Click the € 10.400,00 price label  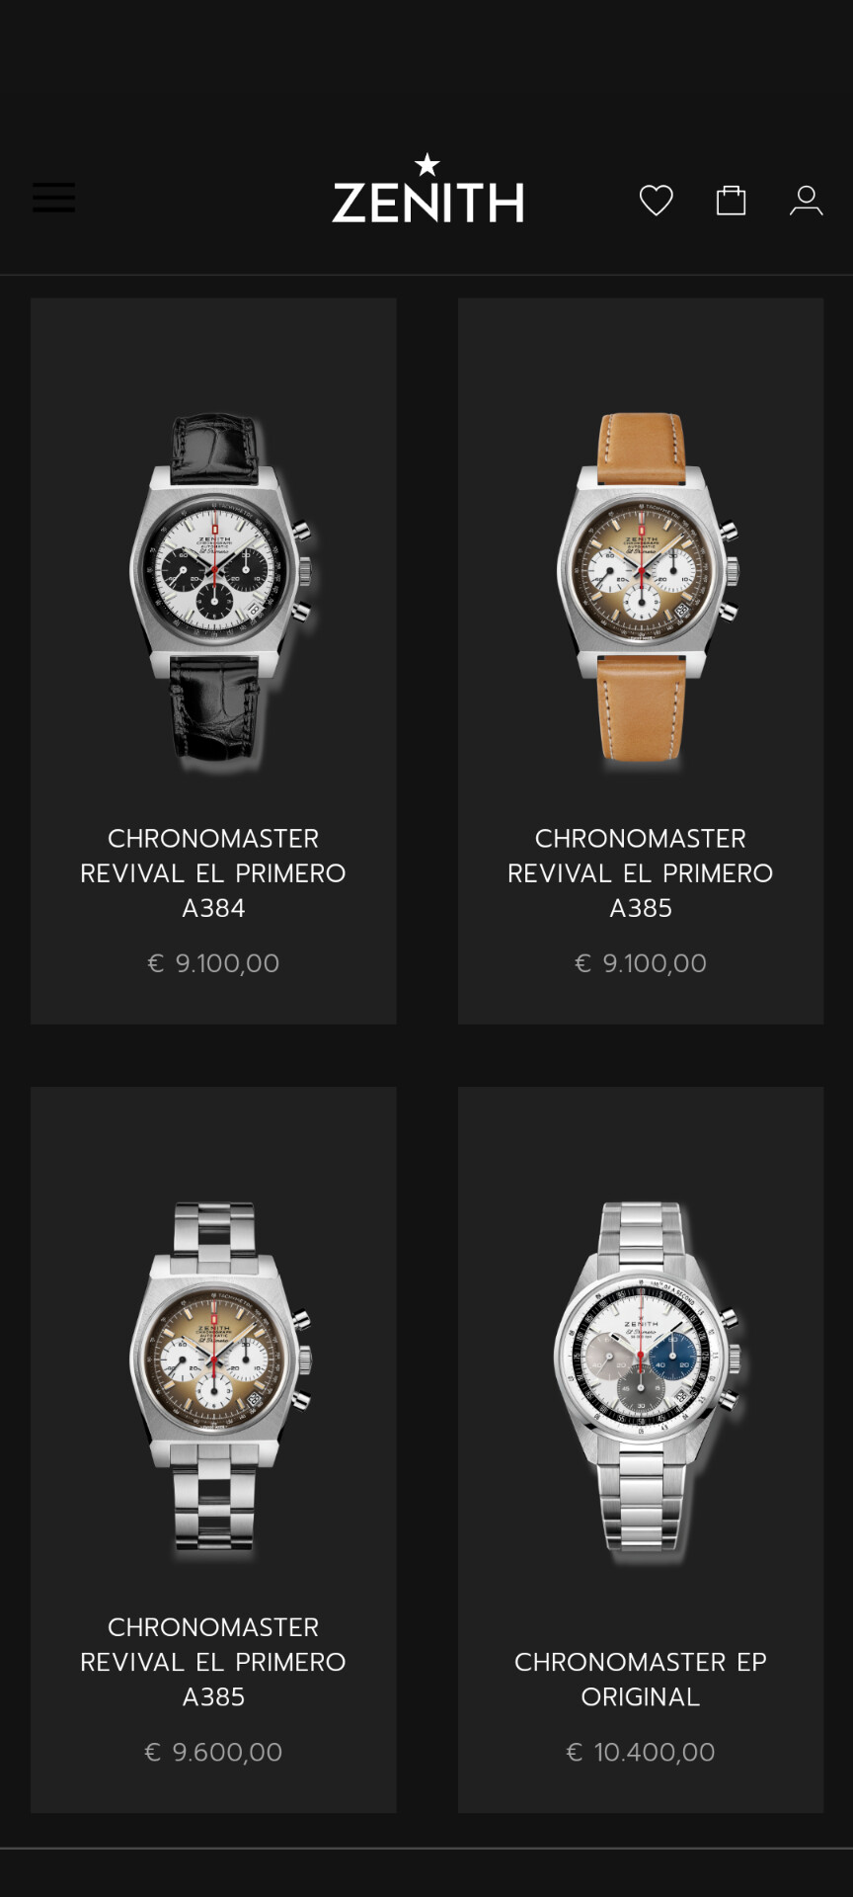[641, 1752]
